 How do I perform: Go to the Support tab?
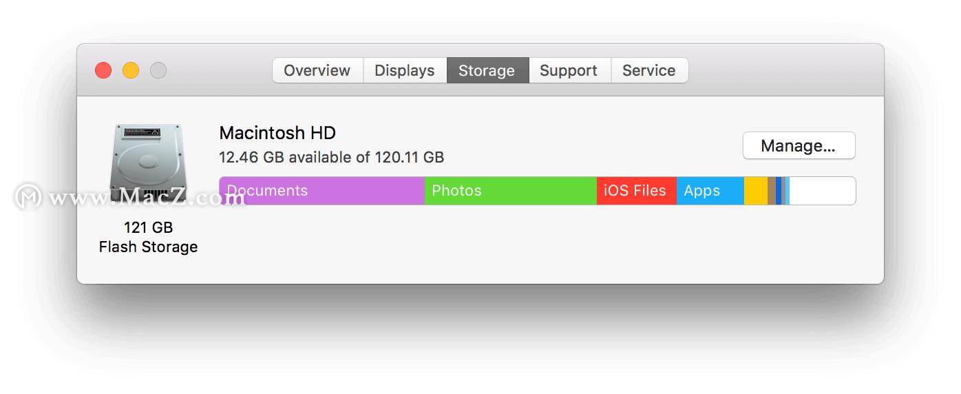pyautogui.click(x=569, y=70)
